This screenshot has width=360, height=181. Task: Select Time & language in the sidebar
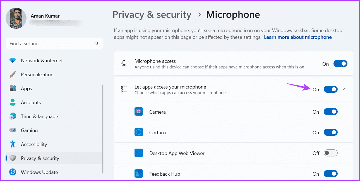54,116
